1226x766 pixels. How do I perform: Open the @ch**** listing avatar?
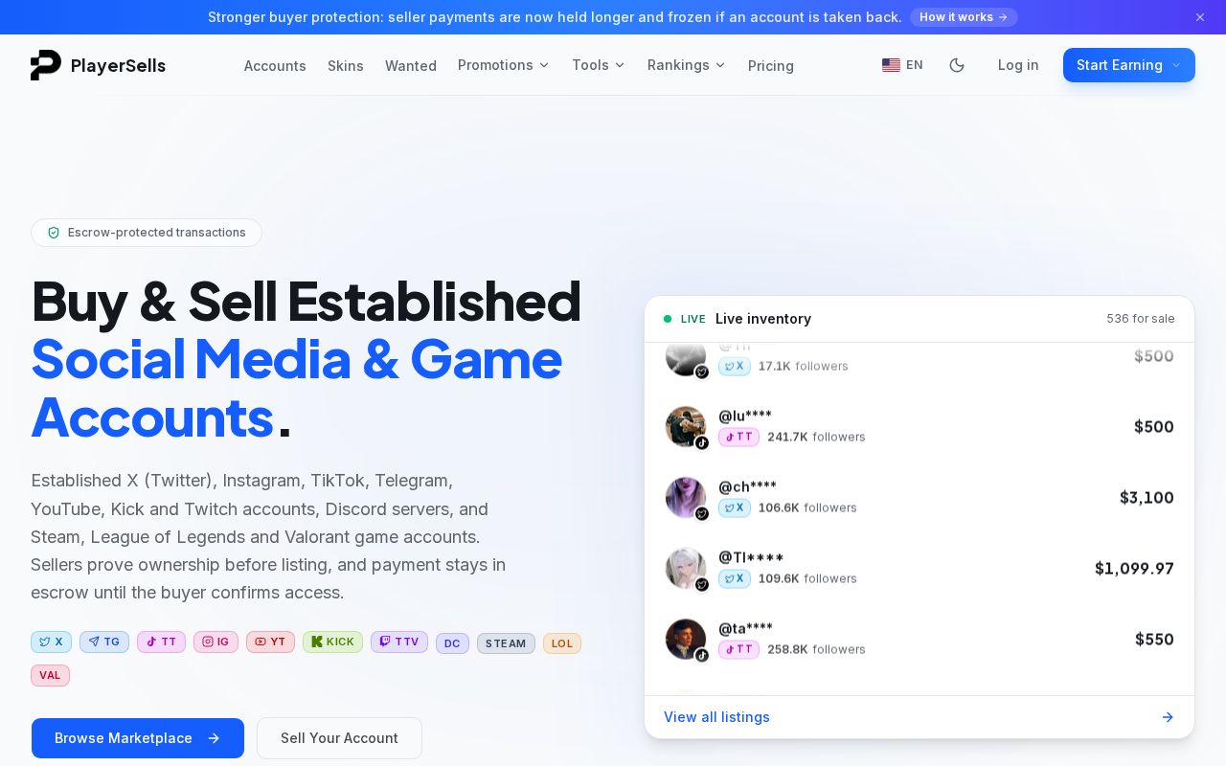686,498
